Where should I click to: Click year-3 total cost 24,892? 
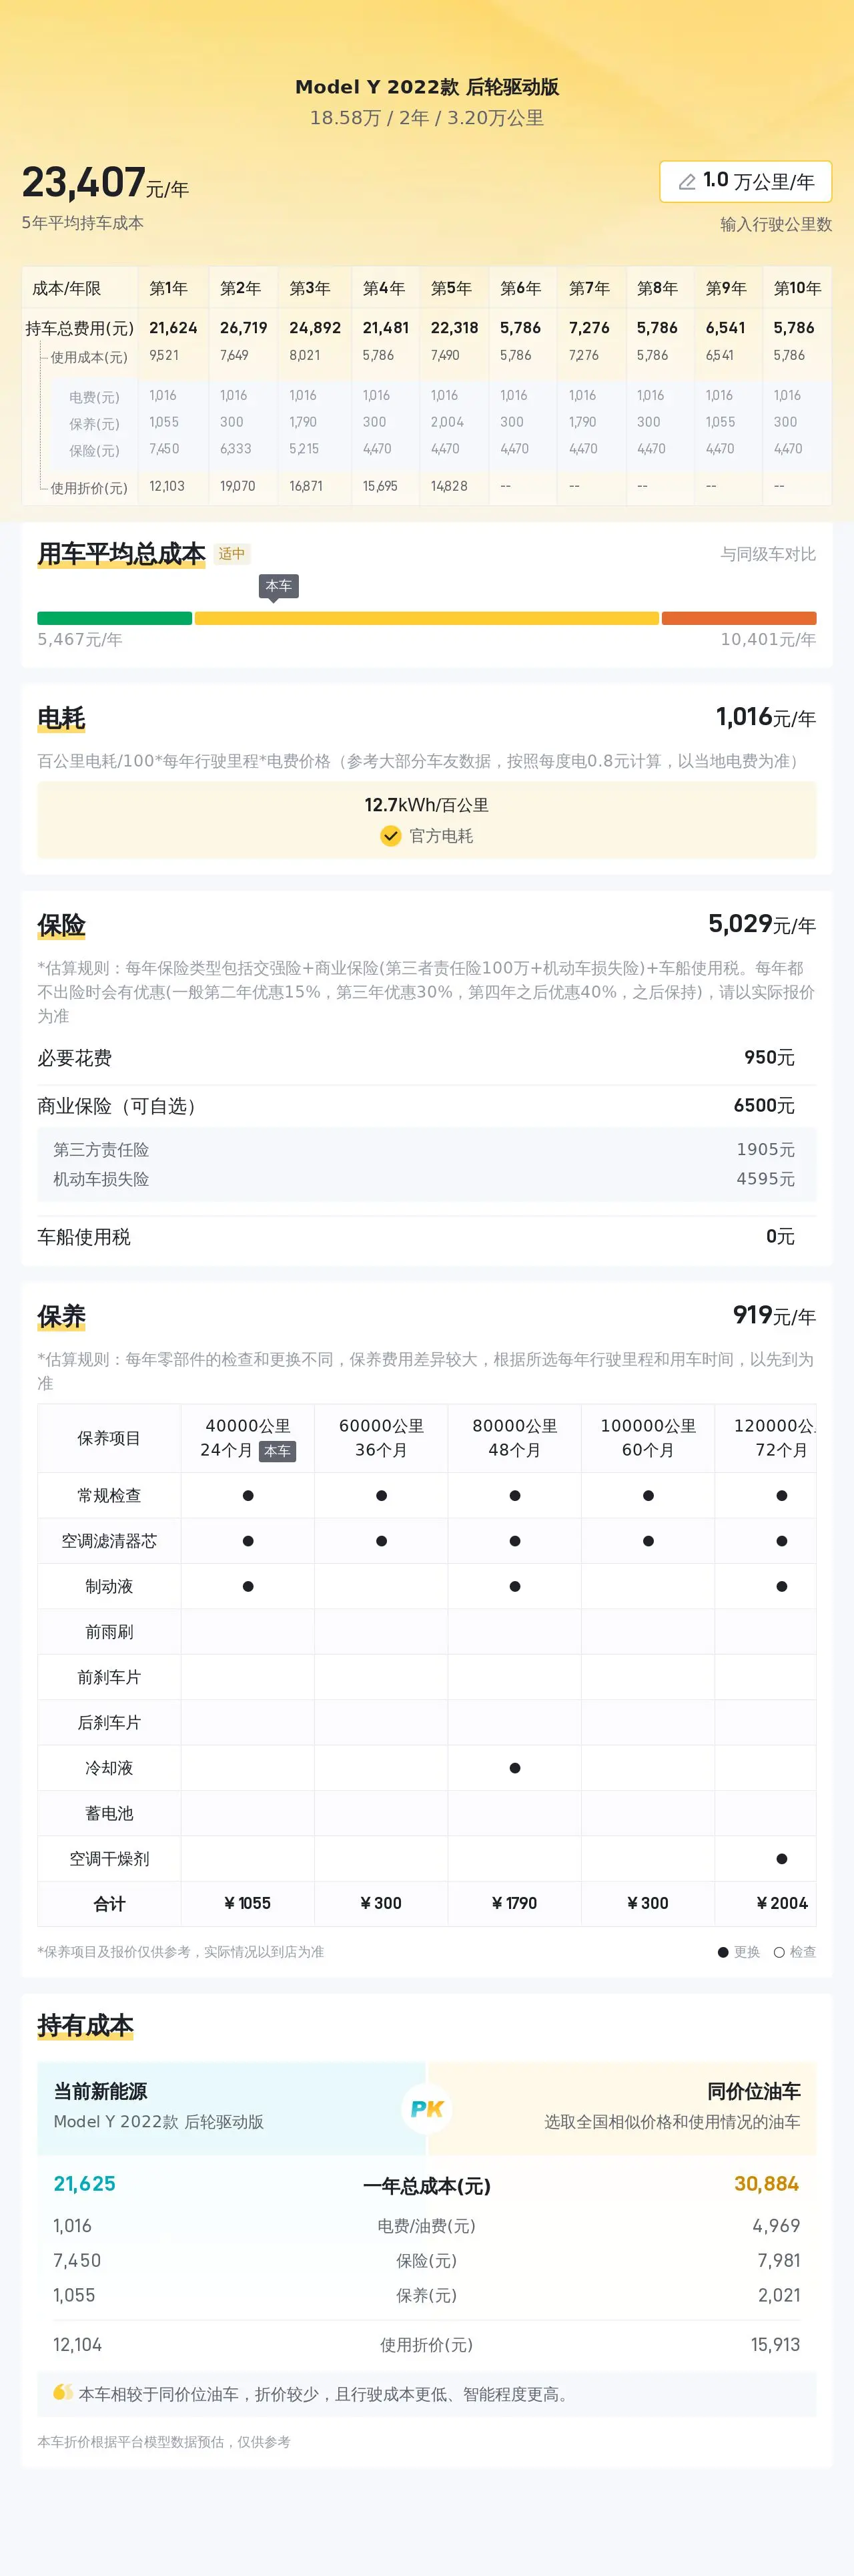(x=315, y=328)
